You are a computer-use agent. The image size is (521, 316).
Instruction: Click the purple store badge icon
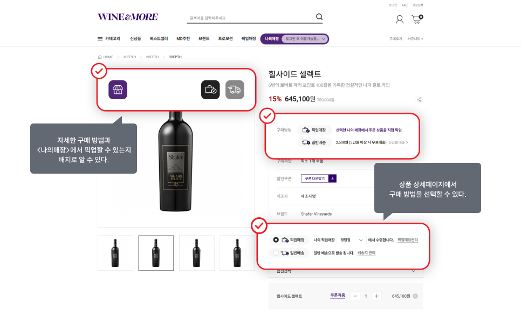click(118, 90)
